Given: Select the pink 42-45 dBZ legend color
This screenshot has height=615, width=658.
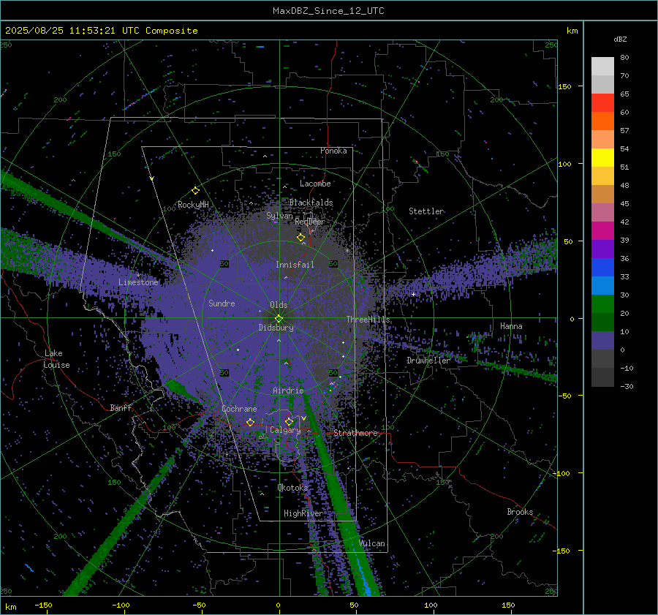Looking at the screenshot, I should click(602, 212).
